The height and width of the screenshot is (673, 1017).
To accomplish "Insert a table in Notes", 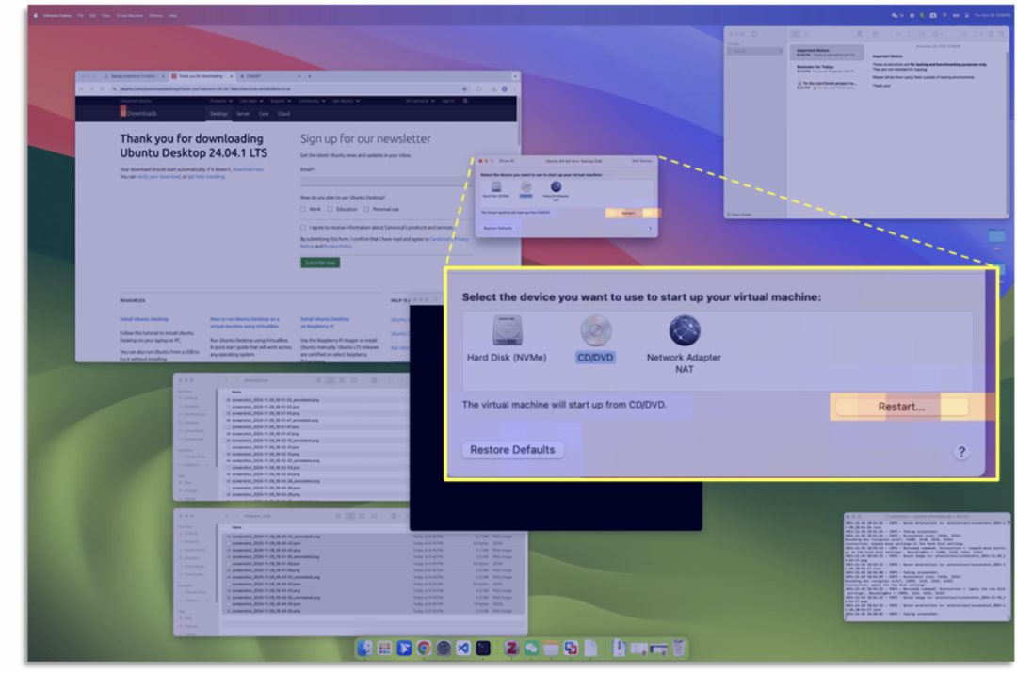I will tap(922, 34).
